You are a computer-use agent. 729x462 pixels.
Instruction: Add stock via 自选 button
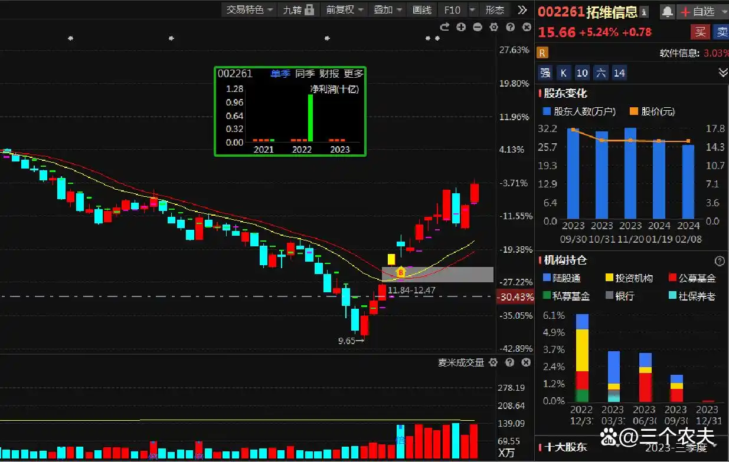[698, 11]
